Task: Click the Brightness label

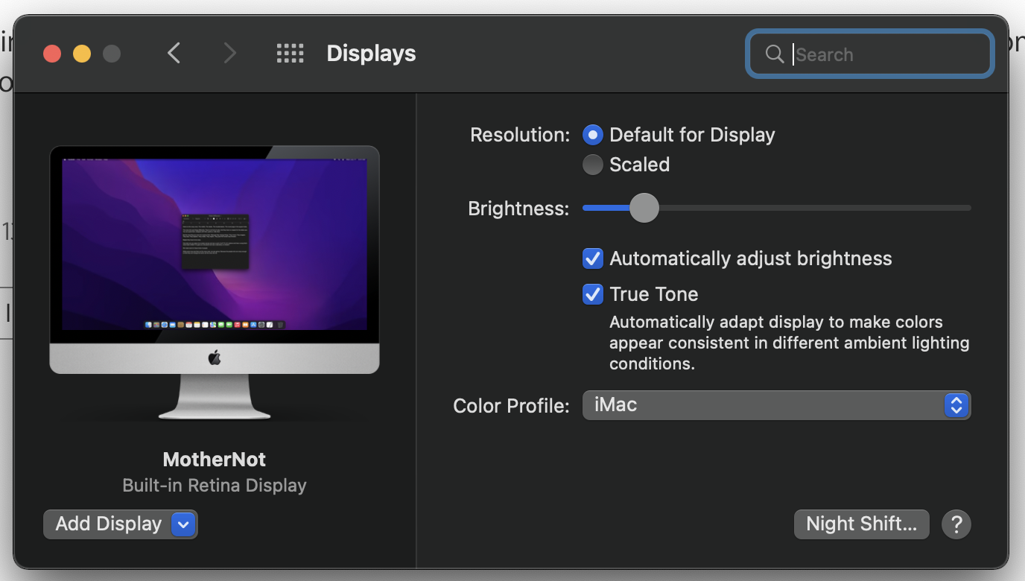Action: tap(518, 209)
